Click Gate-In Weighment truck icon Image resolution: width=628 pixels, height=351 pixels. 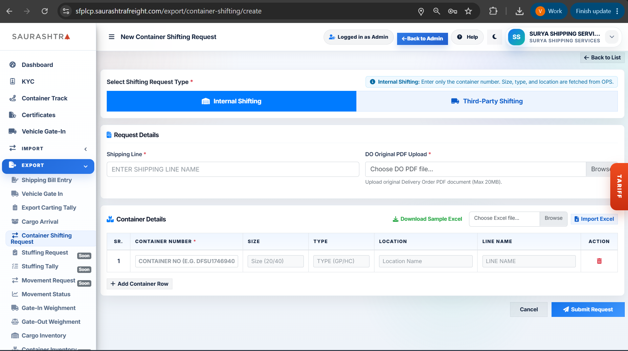pos(15,308)
